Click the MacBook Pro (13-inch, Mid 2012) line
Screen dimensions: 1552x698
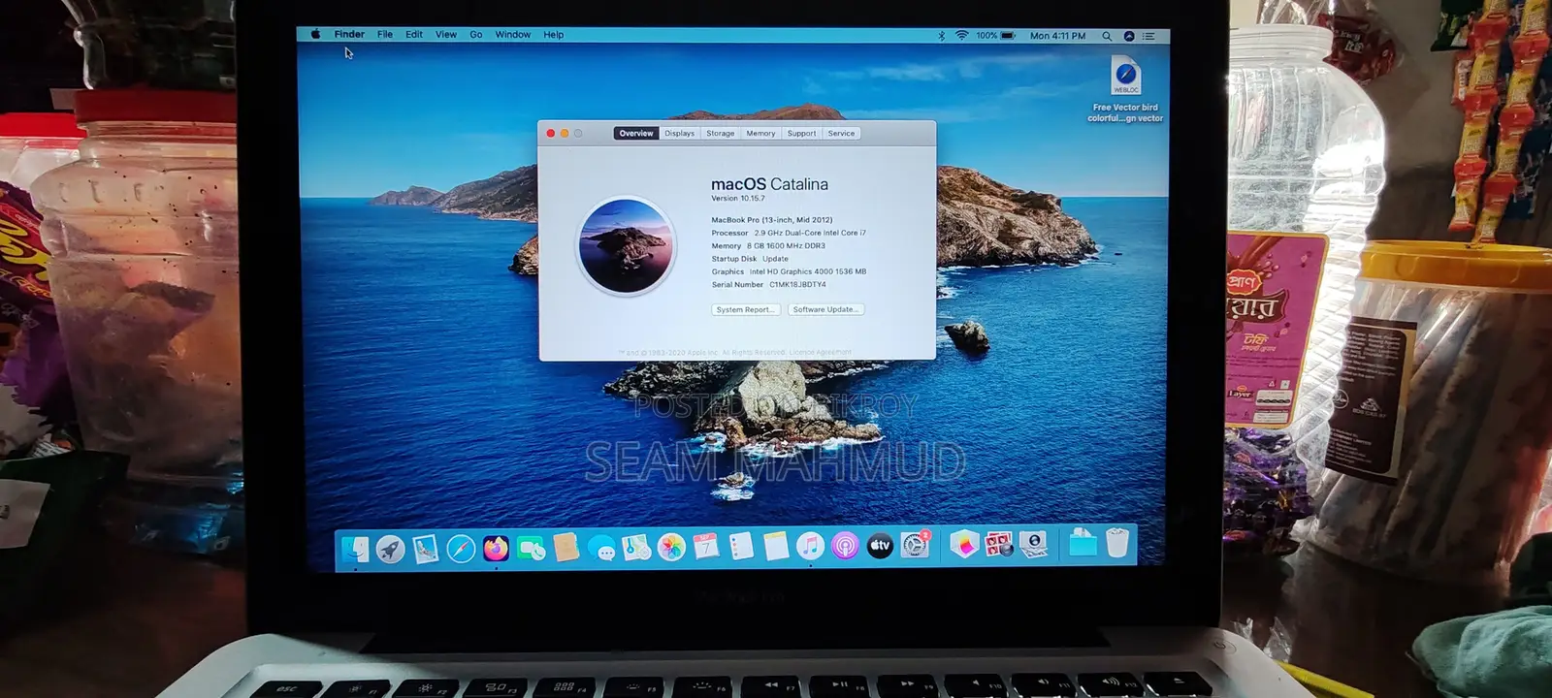pyautogui.click(x=772, y=220)
